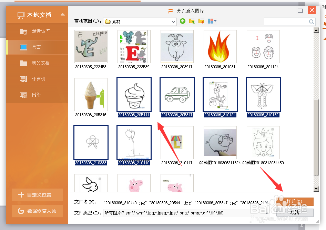Expand the 文件名 dropdown
326x230 pixels.
coord(266,202)
